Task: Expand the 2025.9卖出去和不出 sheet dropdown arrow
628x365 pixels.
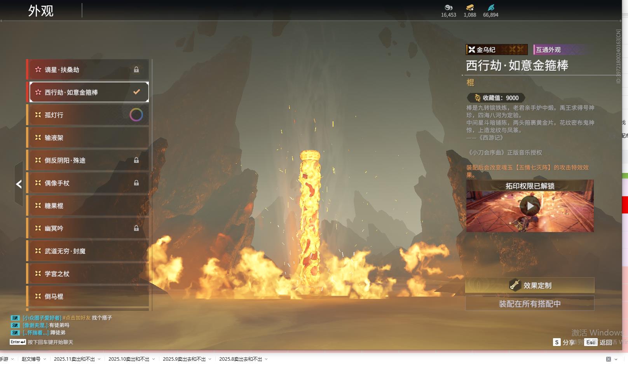Action: 210,359
